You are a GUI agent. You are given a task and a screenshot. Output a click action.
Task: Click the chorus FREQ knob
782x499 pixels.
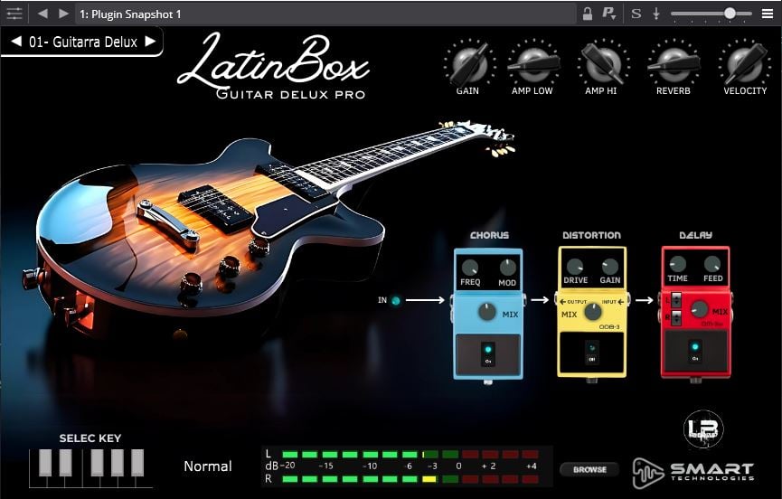[470, 268]
